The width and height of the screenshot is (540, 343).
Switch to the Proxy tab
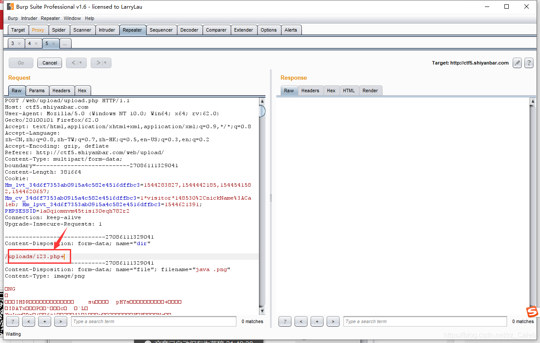point(38,30)
